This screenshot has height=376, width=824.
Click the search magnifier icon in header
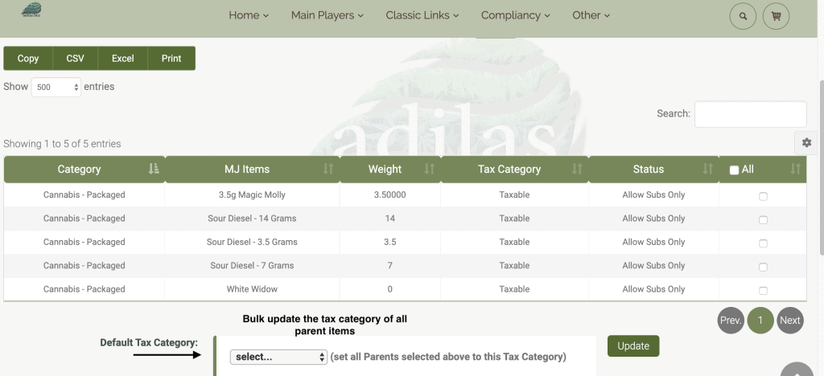[x=743, y=16]
